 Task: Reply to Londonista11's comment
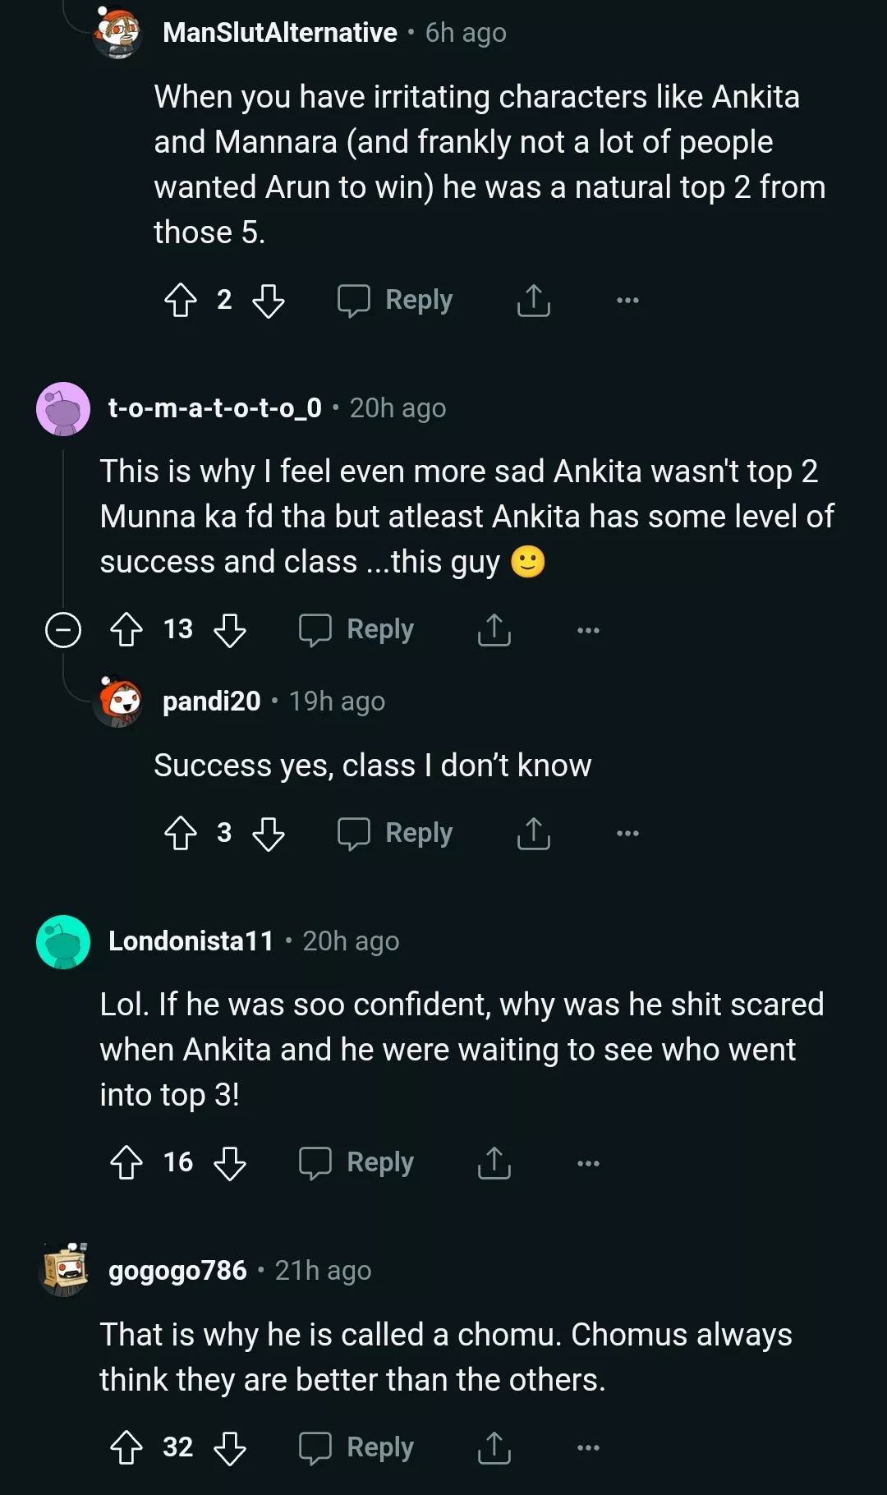click(x=357, y=1163)
